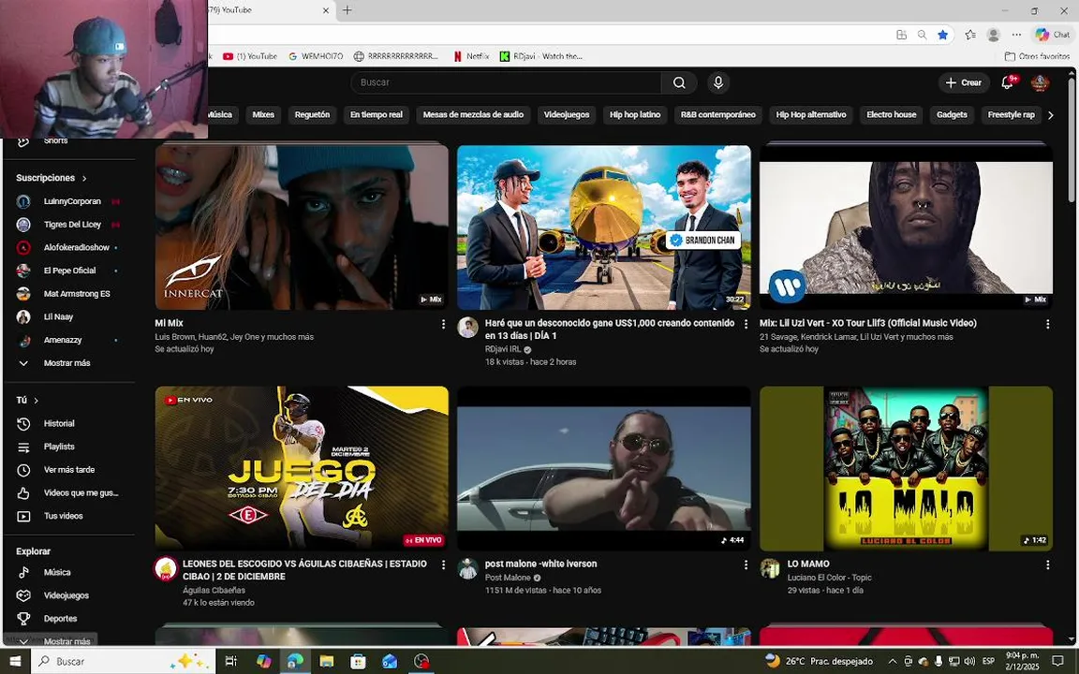Open options menu for LO MAMO

tap(1048, 564)
